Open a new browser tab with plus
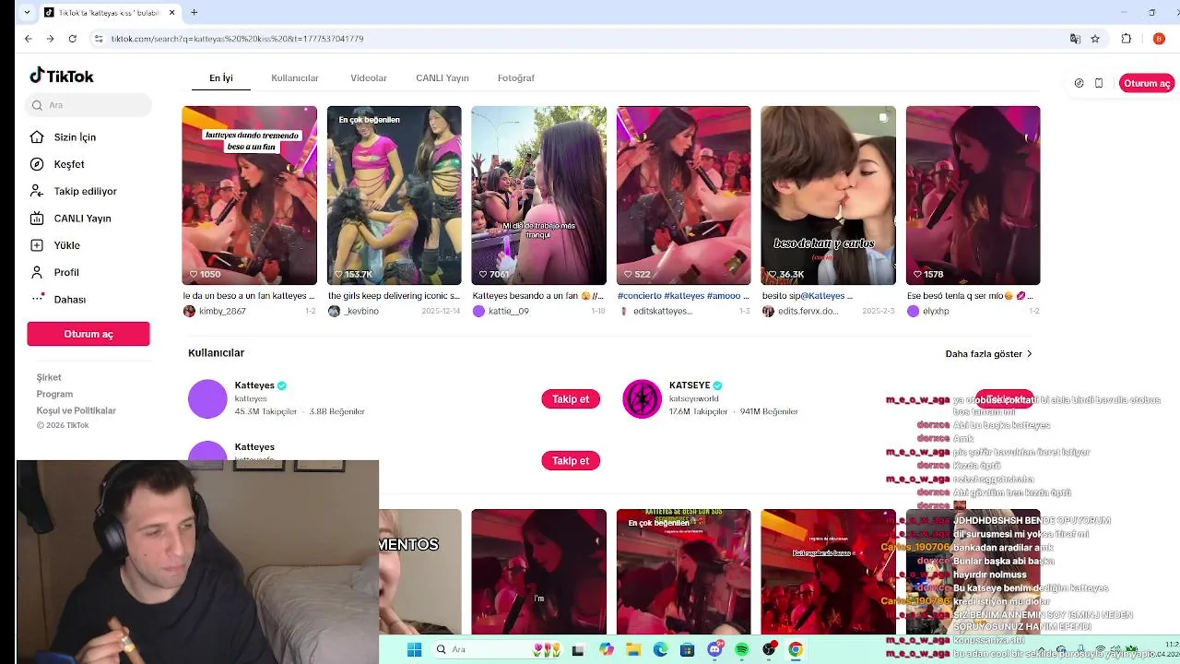 (194, 13)
